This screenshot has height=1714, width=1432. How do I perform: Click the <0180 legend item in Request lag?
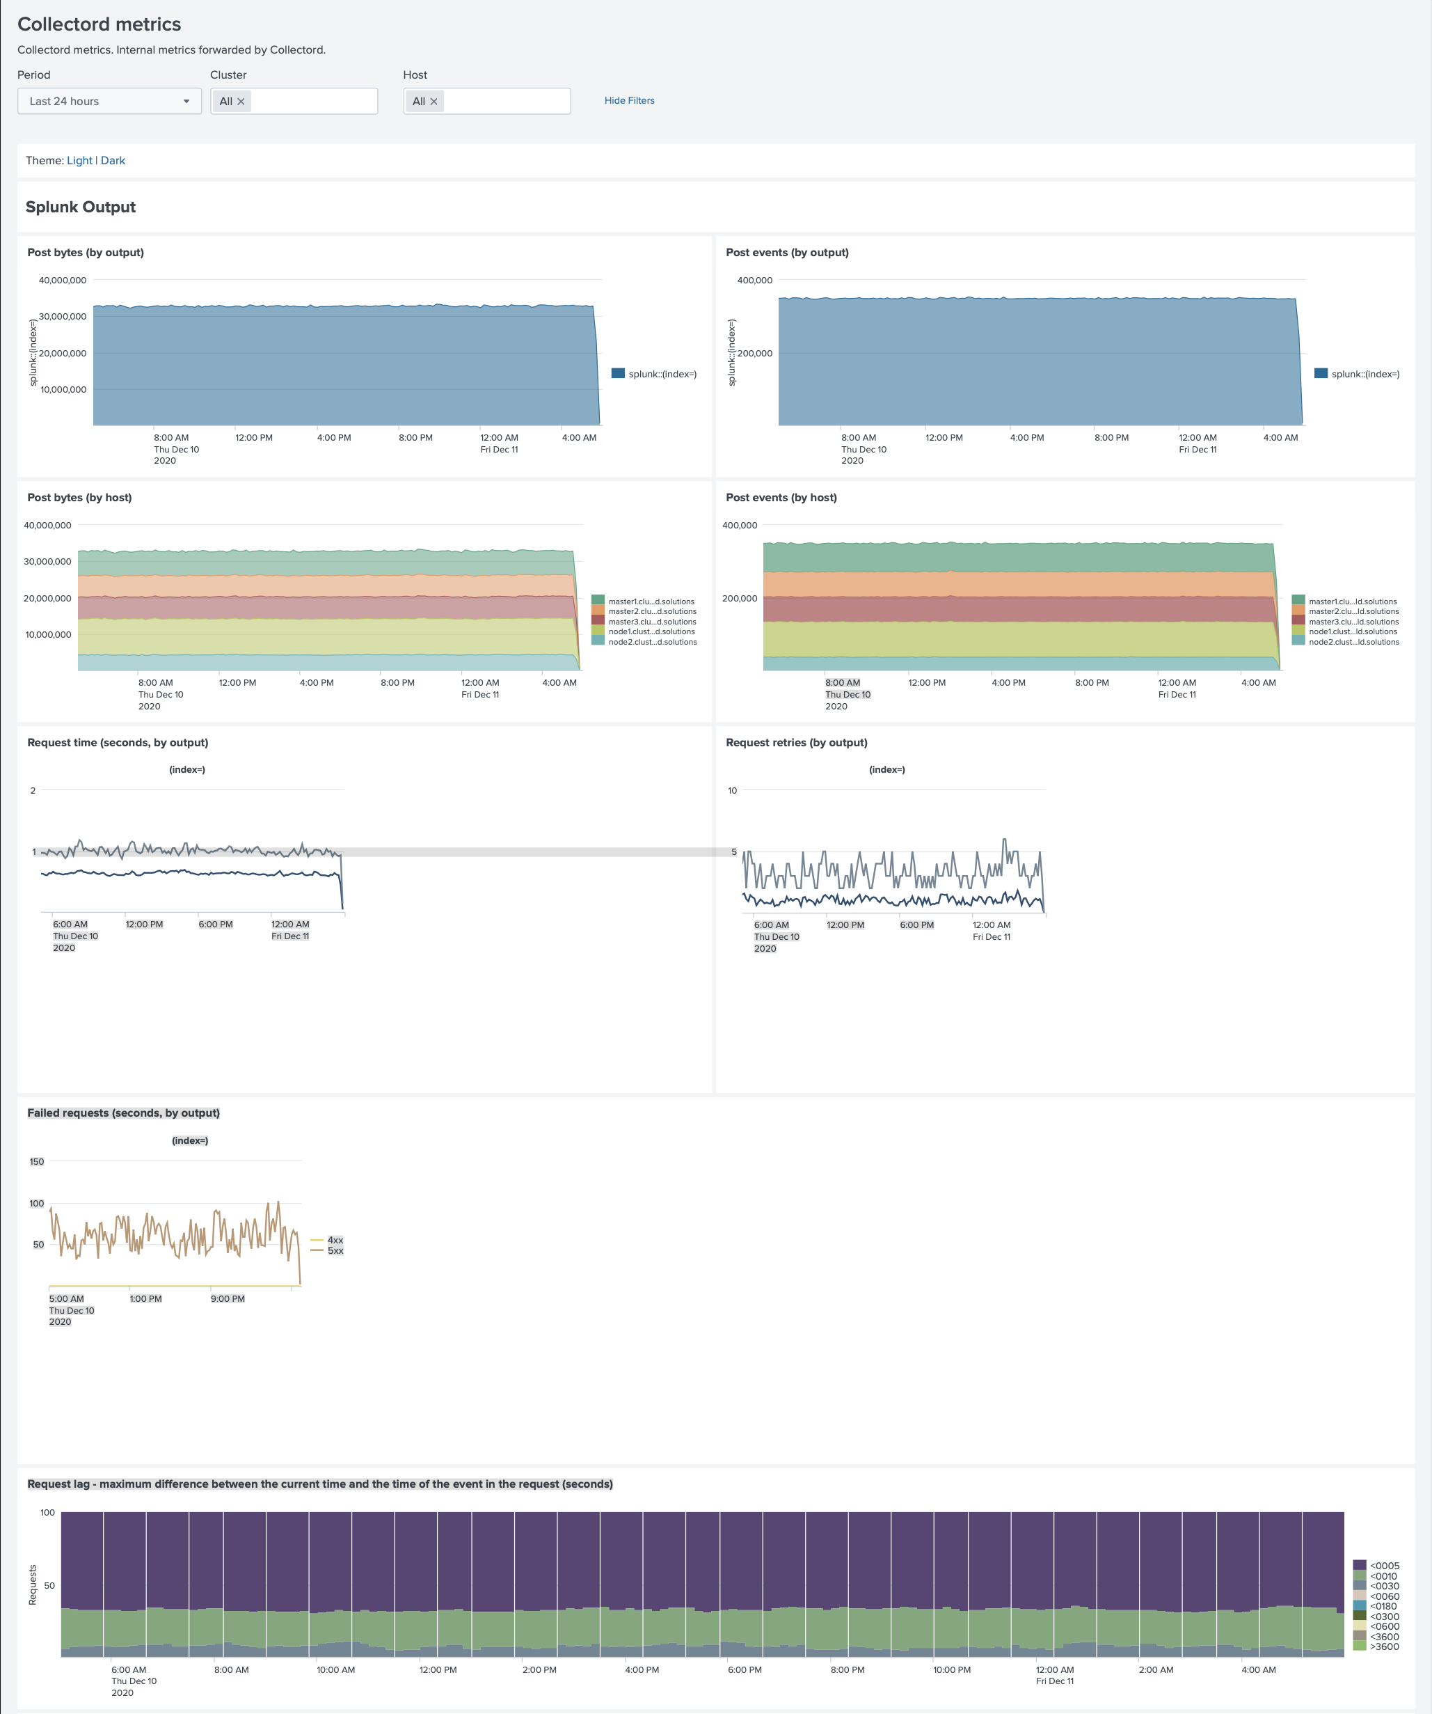coord(1375,1606)
